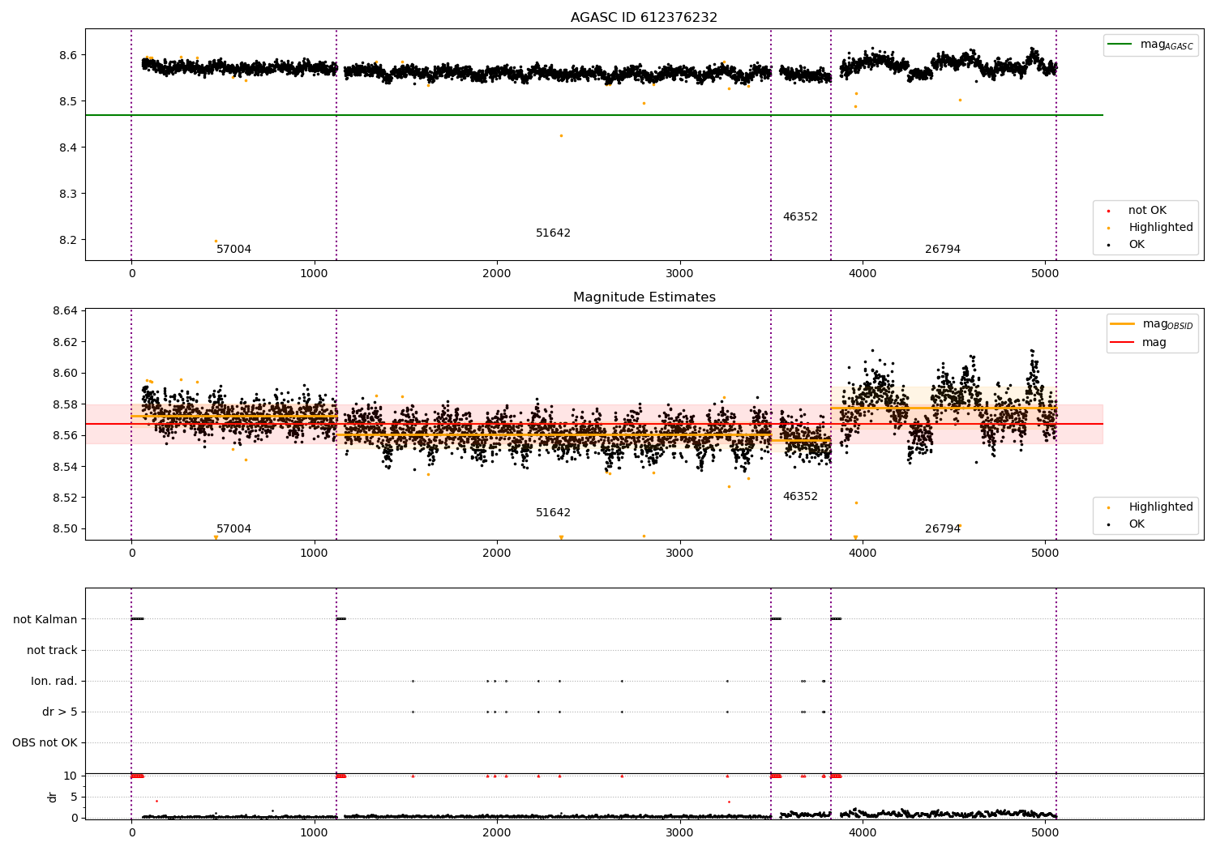Click label 46352 in Magnitude Estimates plot

(800, 496)
